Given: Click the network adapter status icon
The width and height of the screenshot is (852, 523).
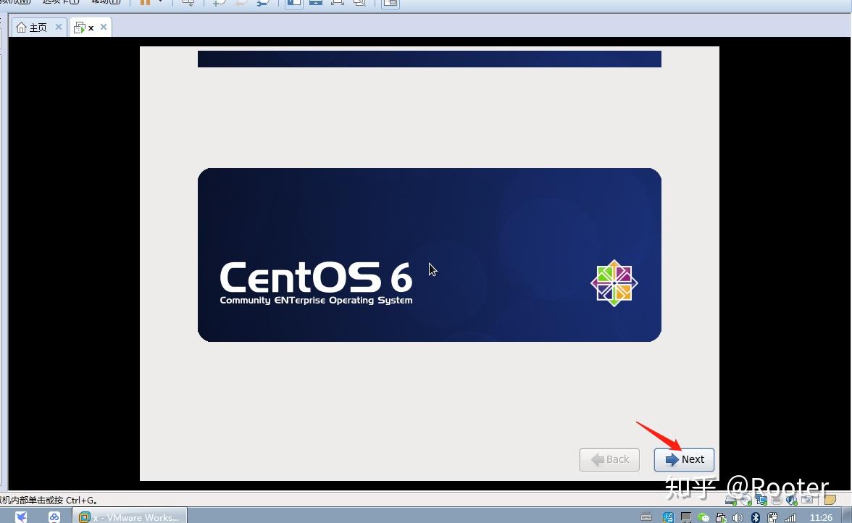Looking at the screenshot, I should coord(762,499).
